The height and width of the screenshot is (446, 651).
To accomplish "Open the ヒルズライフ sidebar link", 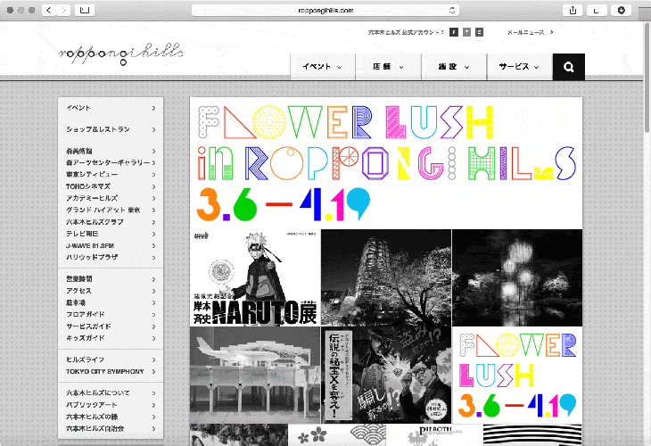I will [111, 359].
